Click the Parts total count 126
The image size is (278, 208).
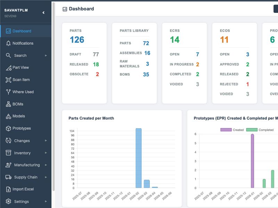click(x=77, y=40)
